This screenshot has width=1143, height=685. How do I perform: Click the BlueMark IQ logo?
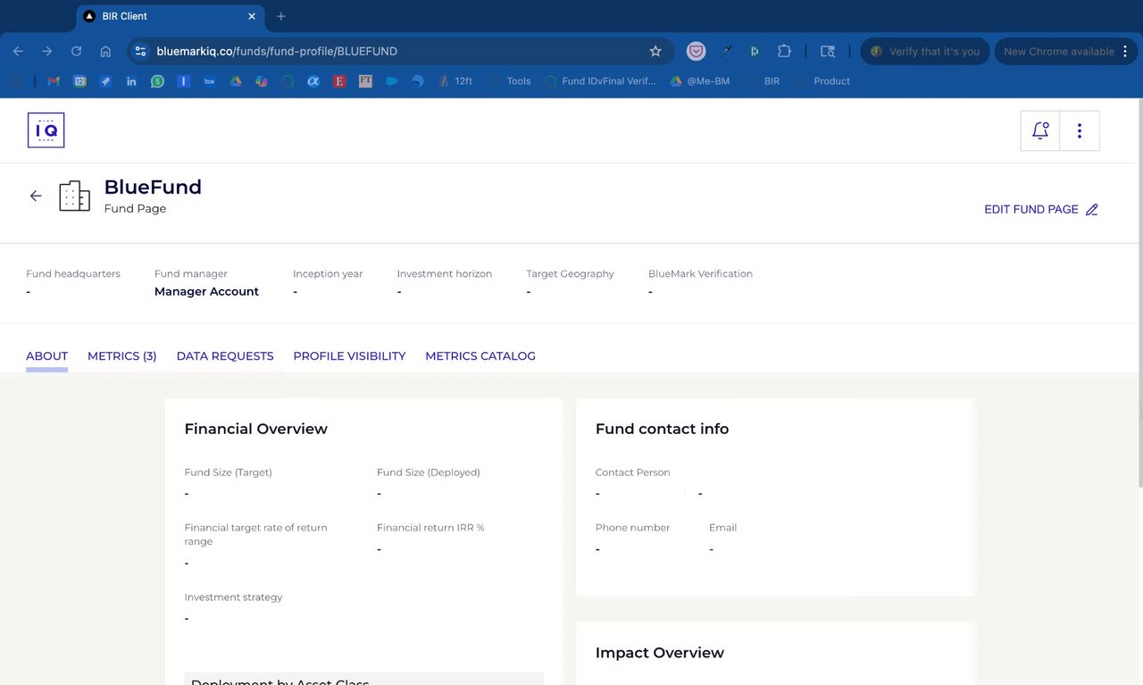[x=46, y=130]
